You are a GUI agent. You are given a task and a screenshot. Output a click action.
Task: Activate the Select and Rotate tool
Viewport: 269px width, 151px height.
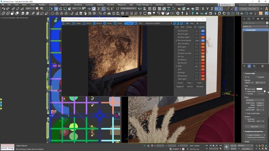point(61,8)
